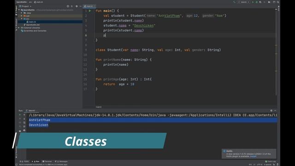Toggle the Project vertical side tab
The image size is (295, 166).
coord(17,10)
